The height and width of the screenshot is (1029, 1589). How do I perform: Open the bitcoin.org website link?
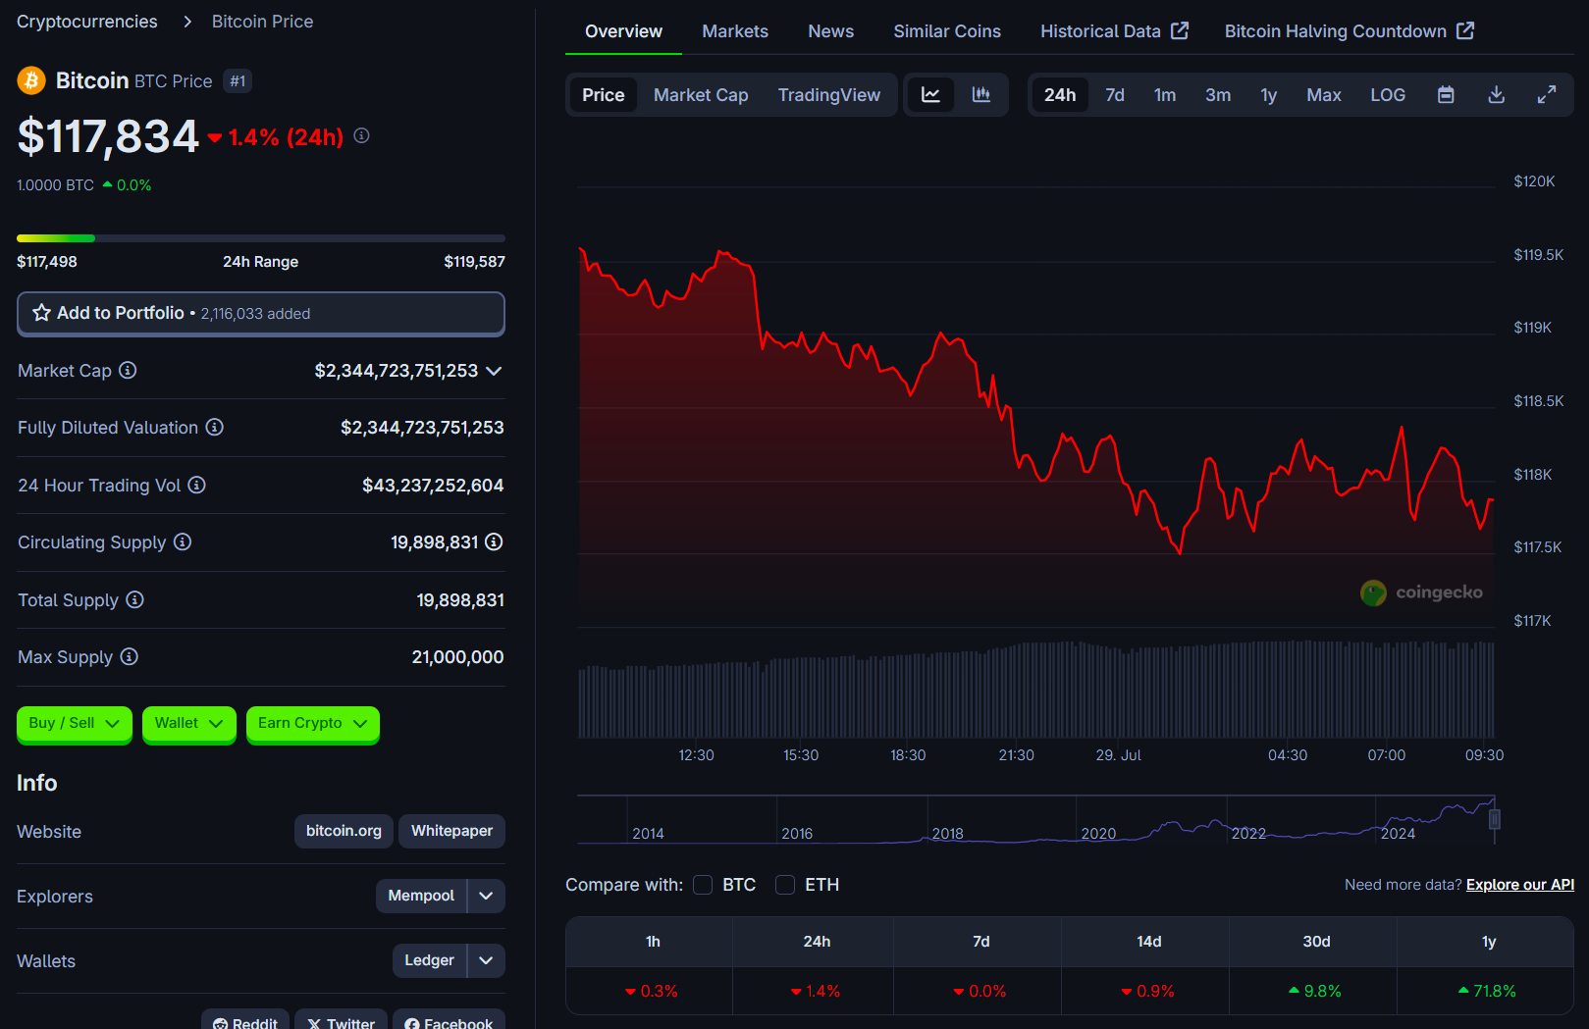pyautogui.click(x=344, y=831)
